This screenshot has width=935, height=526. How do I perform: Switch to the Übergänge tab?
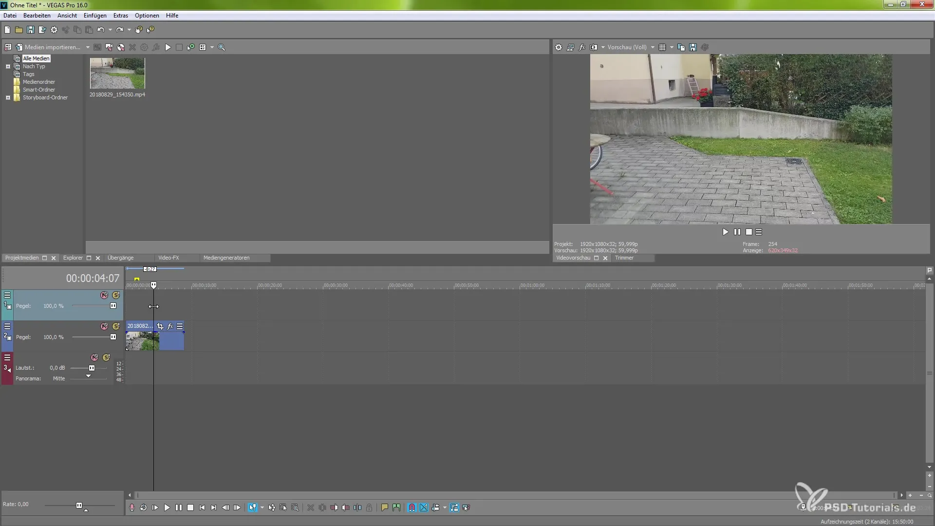coord(120,258)
